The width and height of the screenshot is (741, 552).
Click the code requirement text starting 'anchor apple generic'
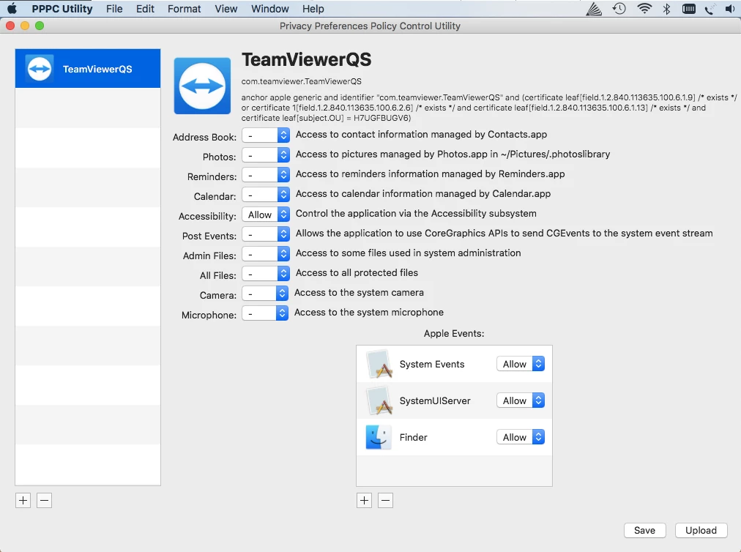tap(489, 108)
